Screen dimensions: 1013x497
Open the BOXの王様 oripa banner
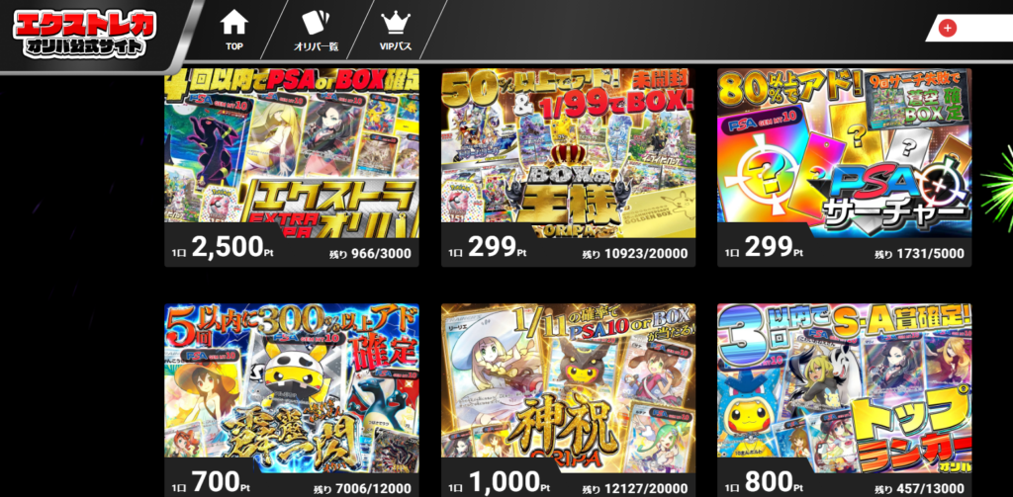pyautogui.click(x=568, y=152)
